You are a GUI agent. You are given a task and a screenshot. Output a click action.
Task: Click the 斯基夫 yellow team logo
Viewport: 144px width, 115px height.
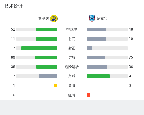point(54,18)
